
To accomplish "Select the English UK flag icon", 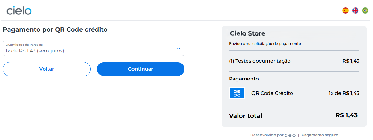I will point(355,10).
